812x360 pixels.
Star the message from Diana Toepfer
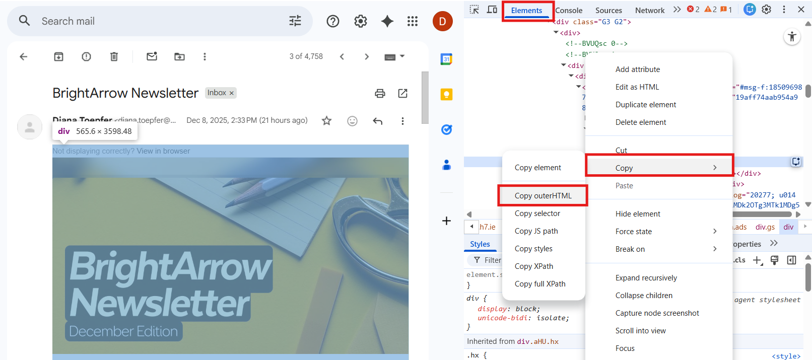[x=327, y=121]
